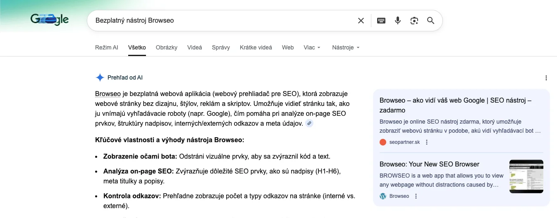Open image search with the camera lens icon
The image size is (557, 218).
[414, 21]
